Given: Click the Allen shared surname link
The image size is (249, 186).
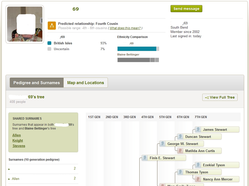Looking at the screenshot, I should pyautogui.click(x=16, y=135).
